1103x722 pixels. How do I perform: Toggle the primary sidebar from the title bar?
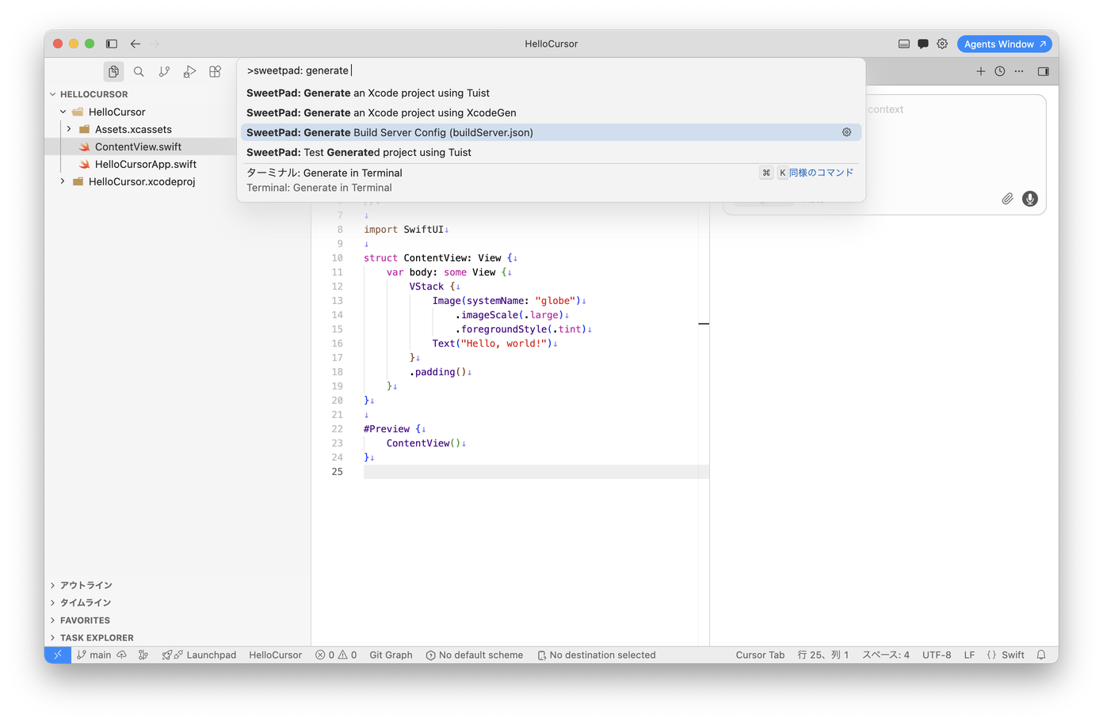(x=112, y=44)
